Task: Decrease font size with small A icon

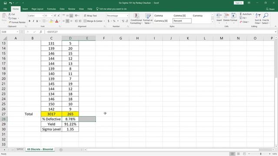Action: pyautogui.click(x=59, y=16)
